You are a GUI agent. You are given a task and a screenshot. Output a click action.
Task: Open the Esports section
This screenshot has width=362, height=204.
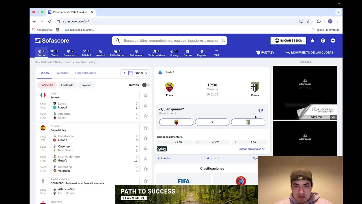202,53
